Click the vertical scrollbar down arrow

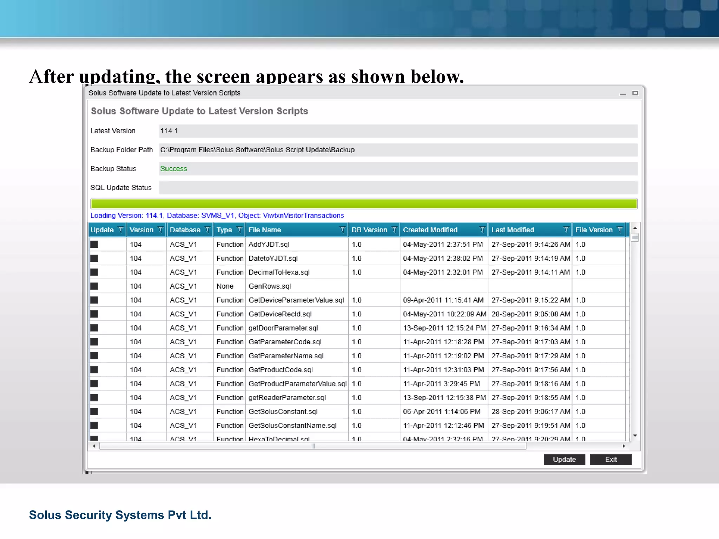click(635, 435)
